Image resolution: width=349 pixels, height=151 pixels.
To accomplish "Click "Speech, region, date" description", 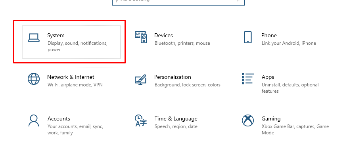I will coord(176,126).
